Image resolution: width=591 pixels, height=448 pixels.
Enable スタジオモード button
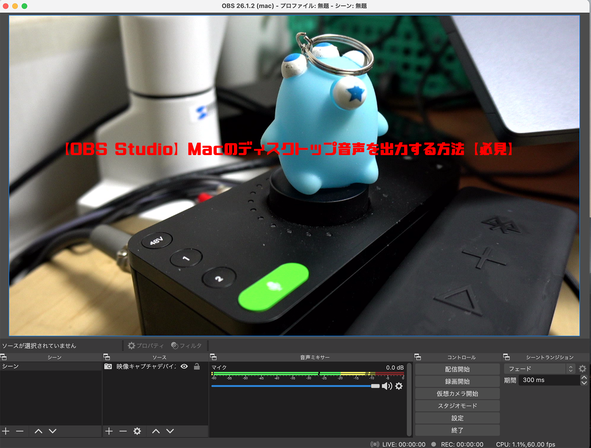point(457,406)
